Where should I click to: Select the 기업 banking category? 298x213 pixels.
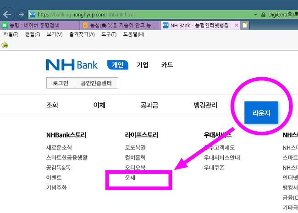(143, 65)
